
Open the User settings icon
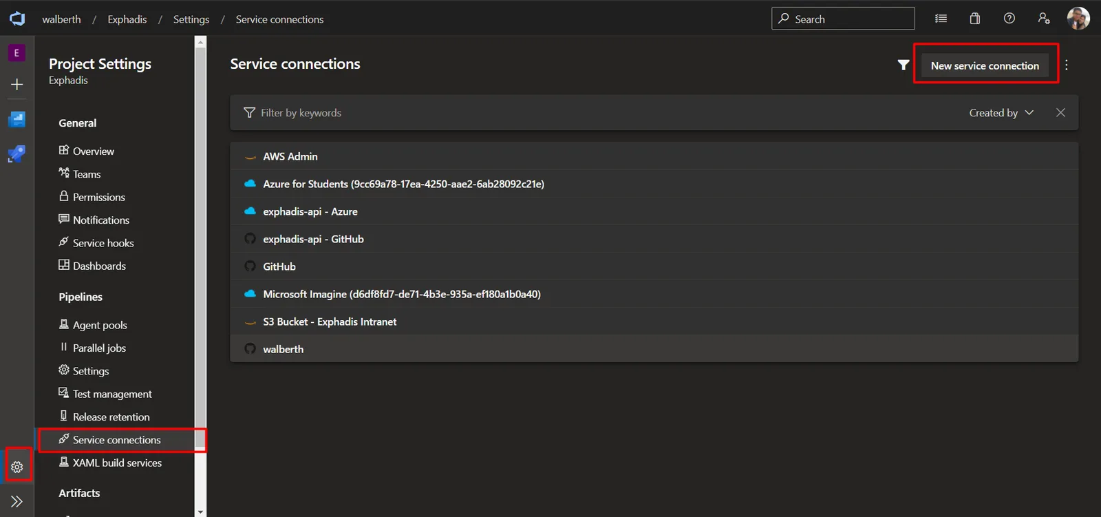tap(1044, 19)
